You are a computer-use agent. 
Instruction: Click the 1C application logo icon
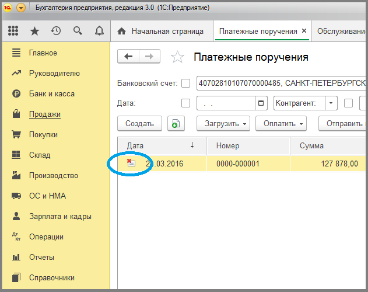tap(7, 8)
